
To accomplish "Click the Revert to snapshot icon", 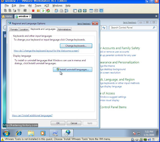I will [x=61, y=11].
